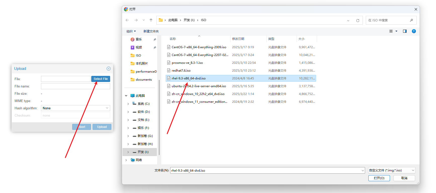Click the 打开(O) button

click(x=379, y=178)
